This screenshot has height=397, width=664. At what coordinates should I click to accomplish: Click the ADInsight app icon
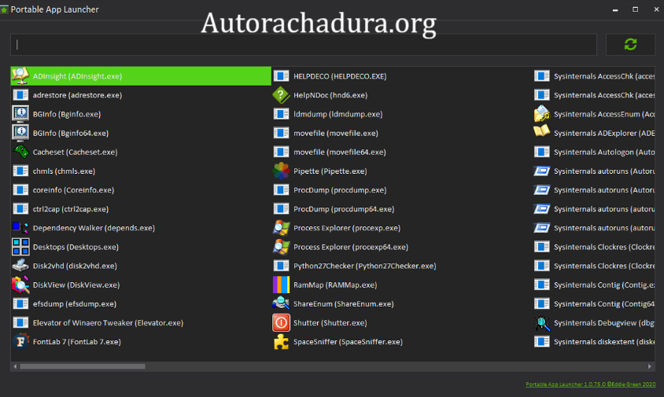click(20, 75)
